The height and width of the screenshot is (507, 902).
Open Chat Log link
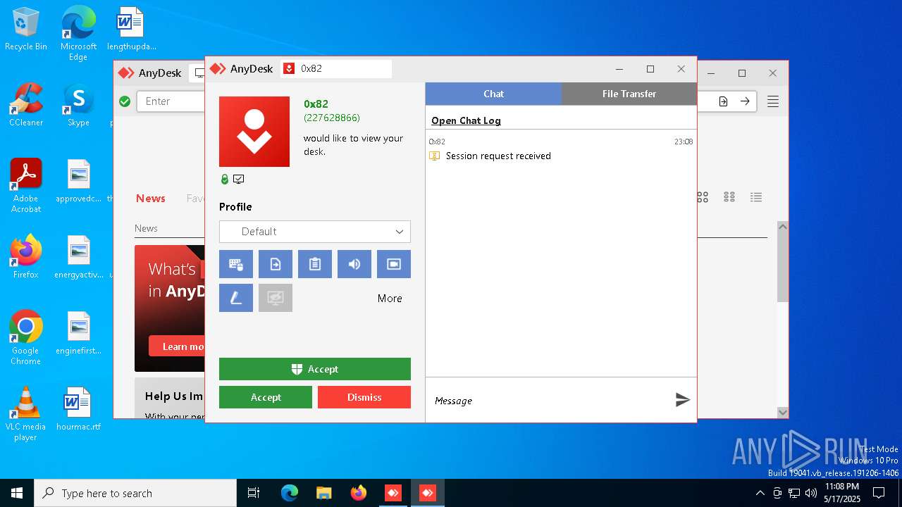tap(466, 120)
